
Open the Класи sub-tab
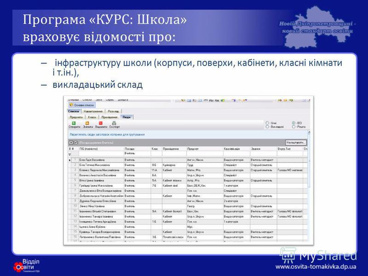pyautogui.click(x=92, y=117)
